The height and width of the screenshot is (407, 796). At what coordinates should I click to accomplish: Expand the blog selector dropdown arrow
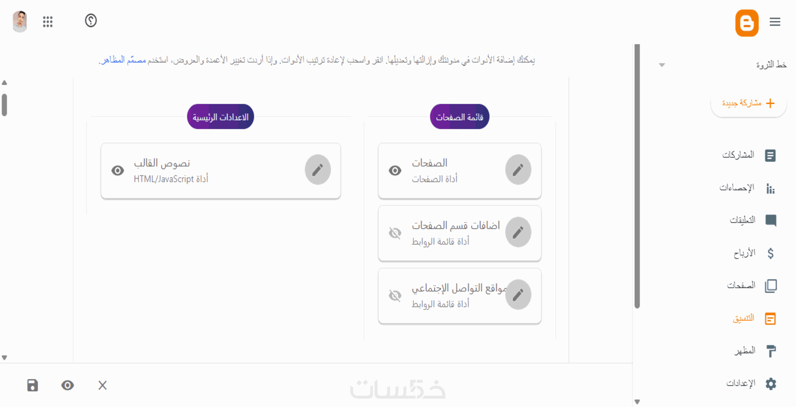coord(662,65)
